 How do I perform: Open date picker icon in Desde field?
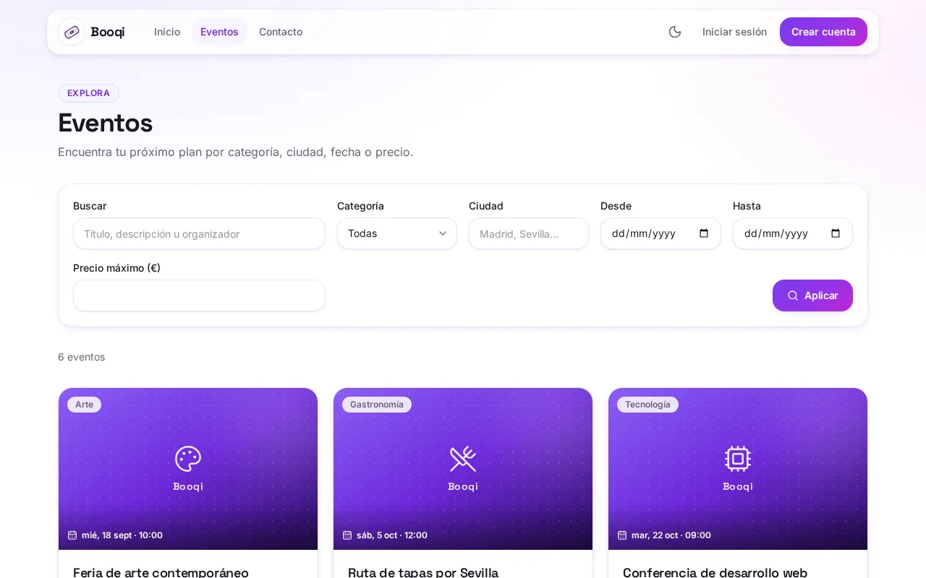(704, 233)
